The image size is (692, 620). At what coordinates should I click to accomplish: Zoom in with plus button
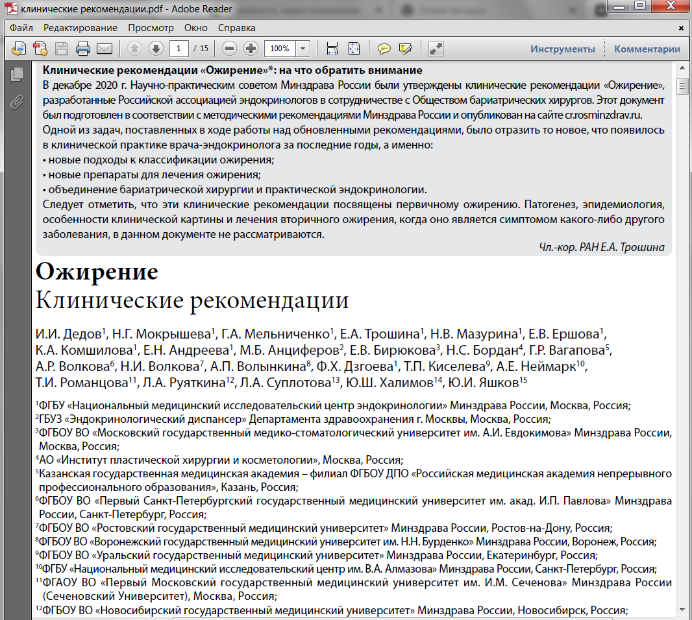[251, 49]
